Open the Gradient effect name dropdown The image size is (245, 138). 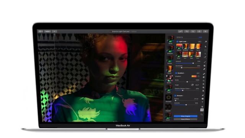[x=181, y=73]
